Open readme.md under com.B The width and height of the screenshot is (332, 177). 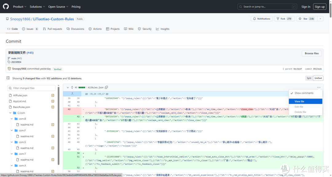[27, 125]
